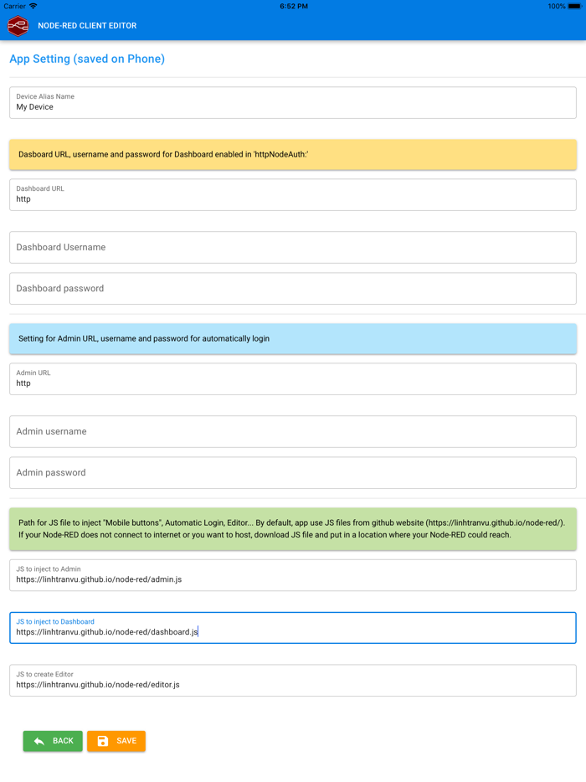Click the back arrow icon inside BACK button

(x=38, y=741)
